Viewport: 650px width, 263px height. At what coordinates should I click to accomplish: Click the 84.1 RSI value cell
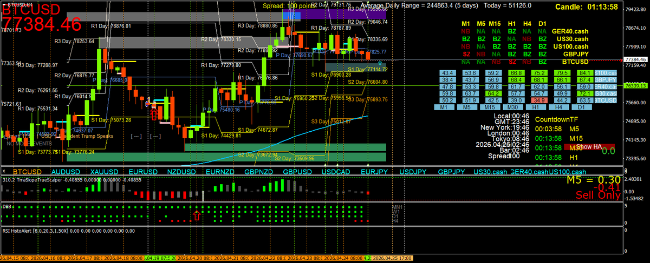coord(584,72)
